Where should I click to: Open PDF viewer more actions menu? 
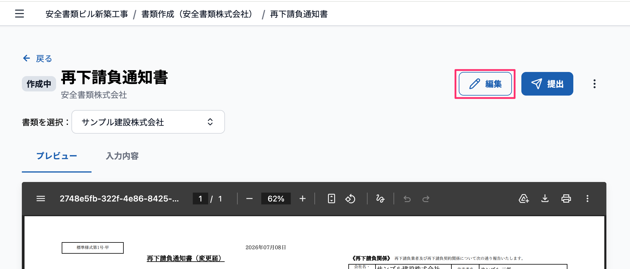(x=587, y=199)
